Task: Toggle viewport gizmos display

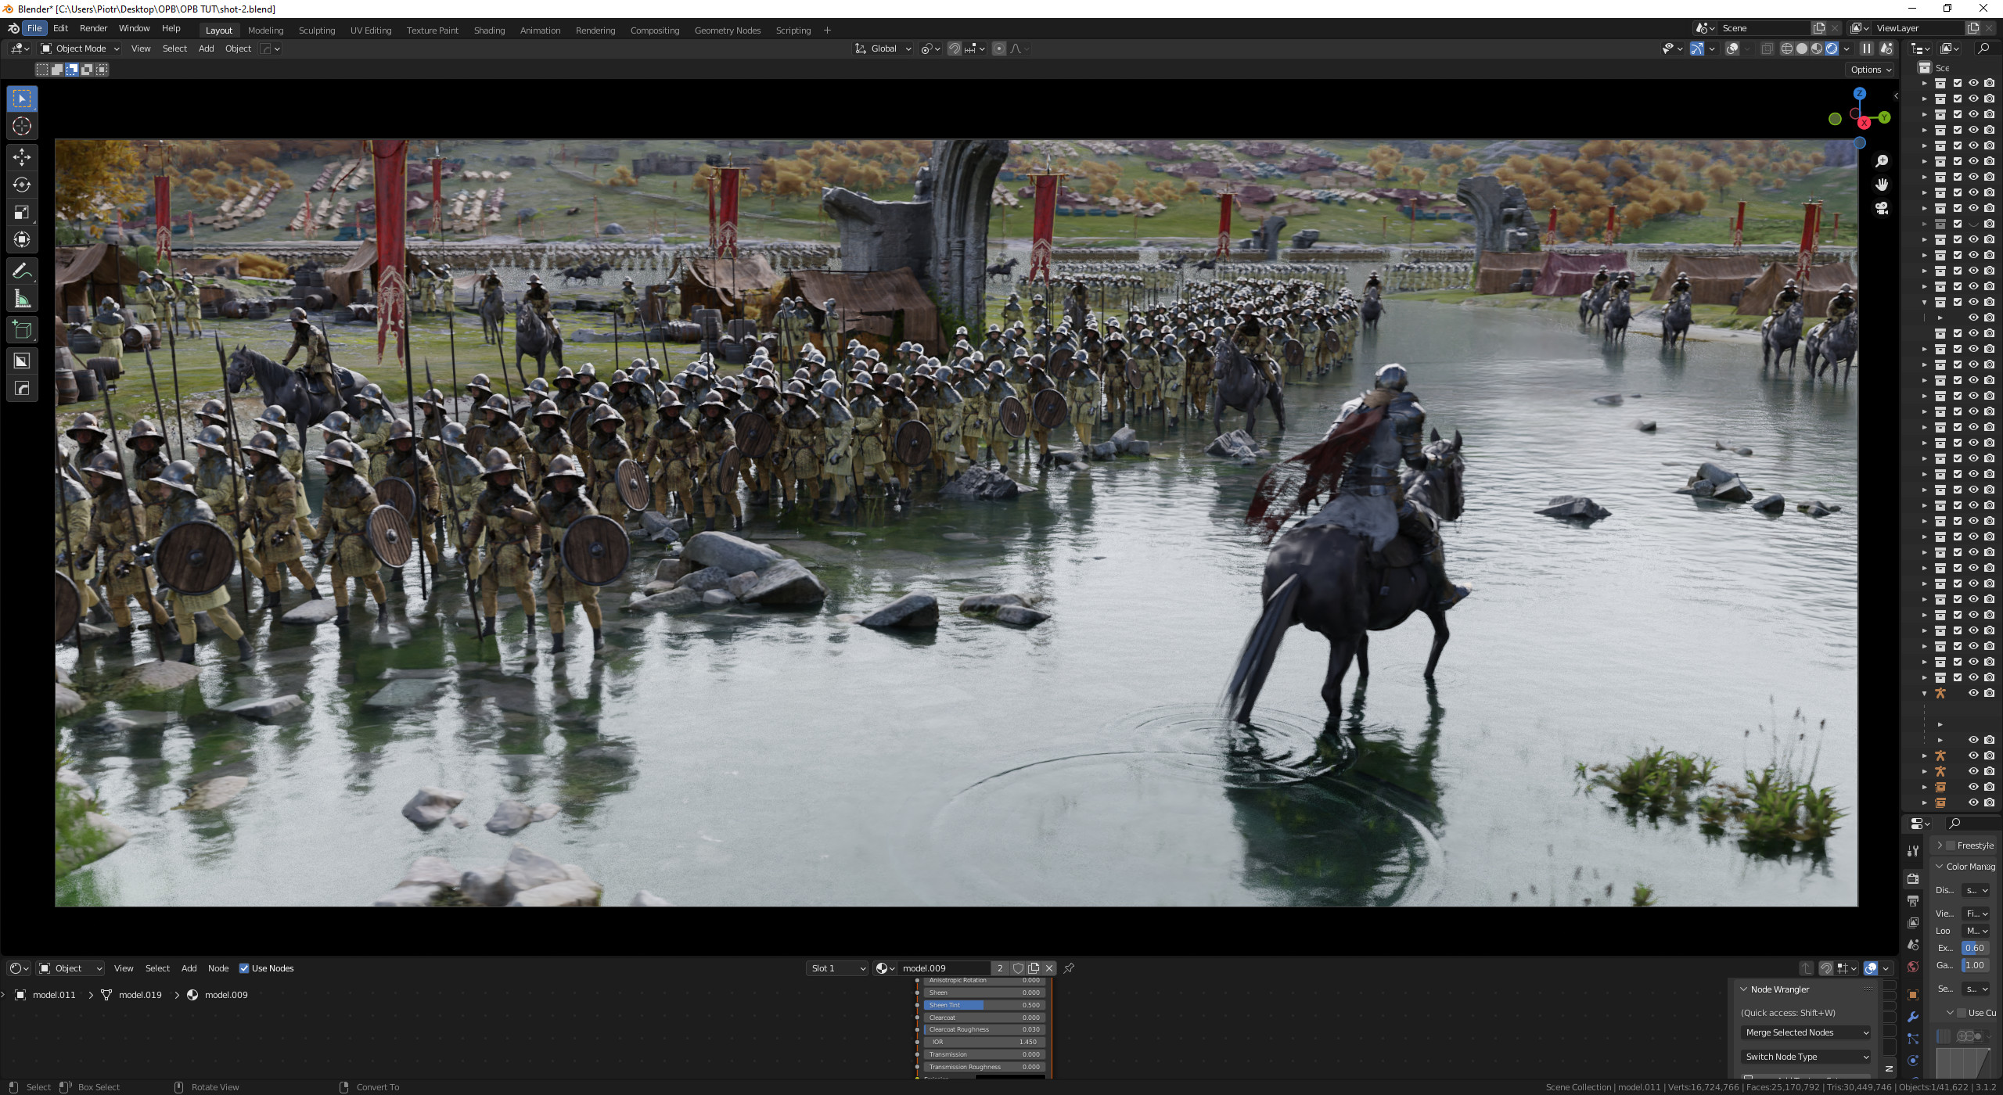Action: pos(1697,48)
